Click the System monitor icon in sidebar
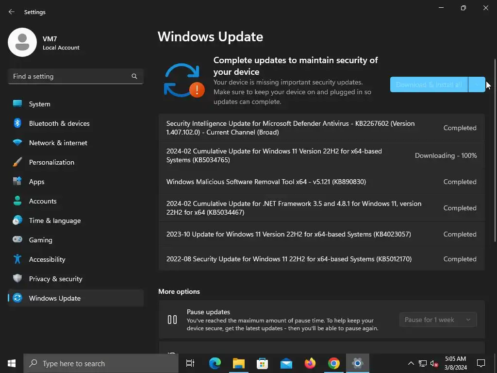Viewport: 497px width, 373px height. click(x=17, y=104)
